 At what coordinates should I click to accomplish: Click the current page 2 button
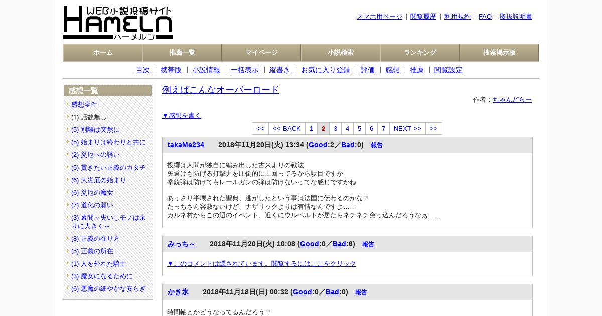[323, 129]
